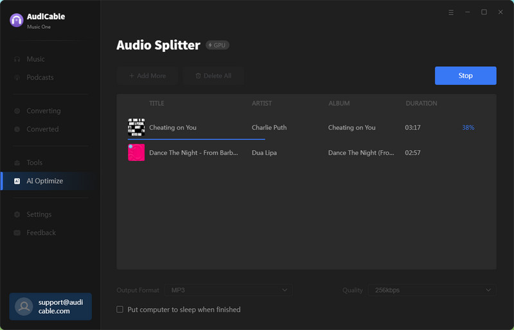Click the ARTIST column header

click(x=261, y=103)
